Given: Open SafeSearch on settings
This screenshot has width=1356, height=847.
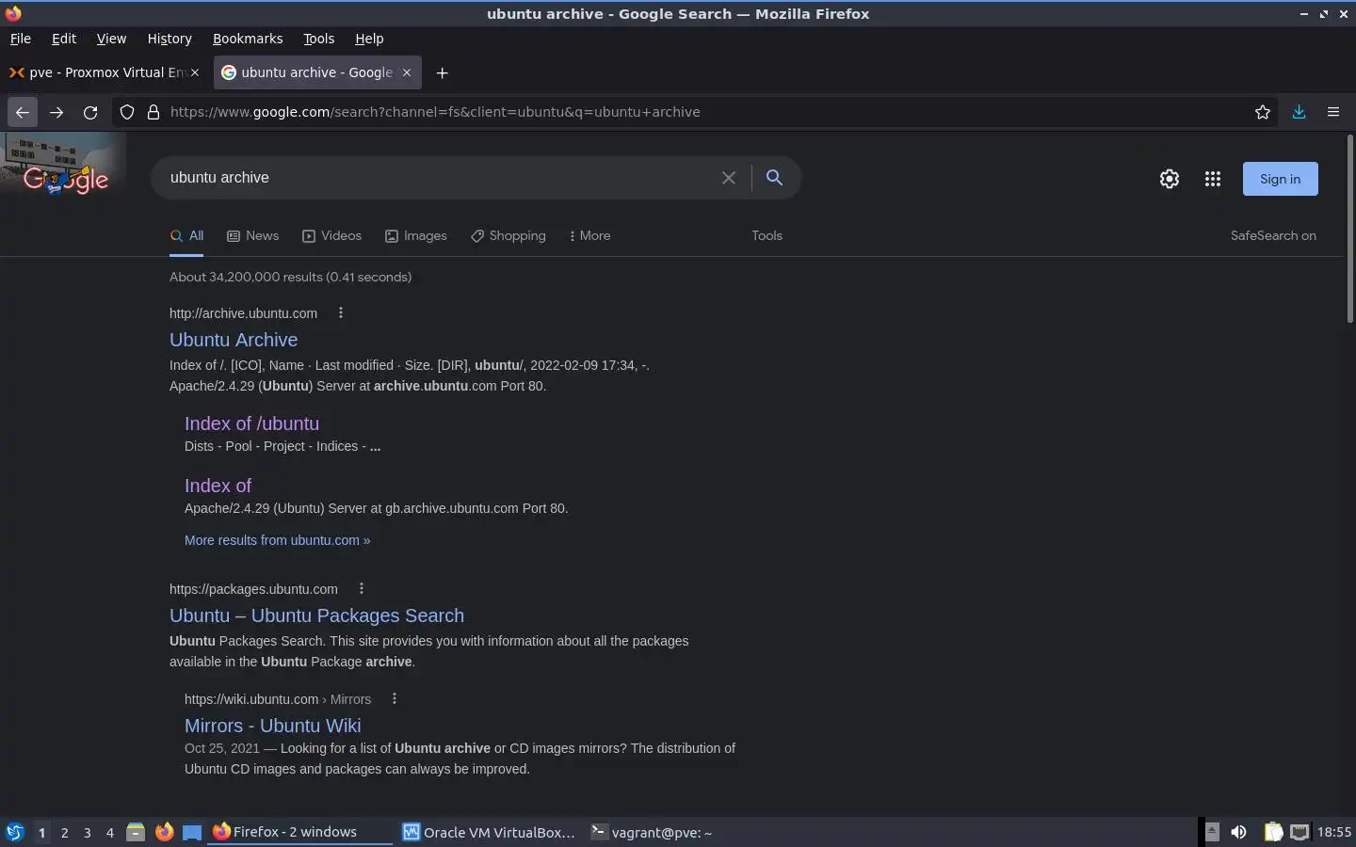Looking at the screenshot, I should 1273,236.
